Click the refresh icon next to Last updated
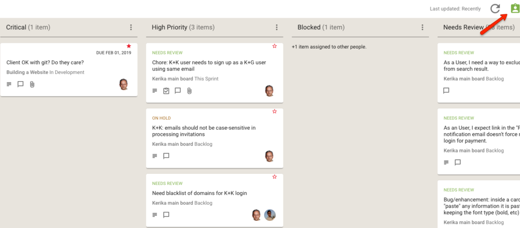 (495, 9)
